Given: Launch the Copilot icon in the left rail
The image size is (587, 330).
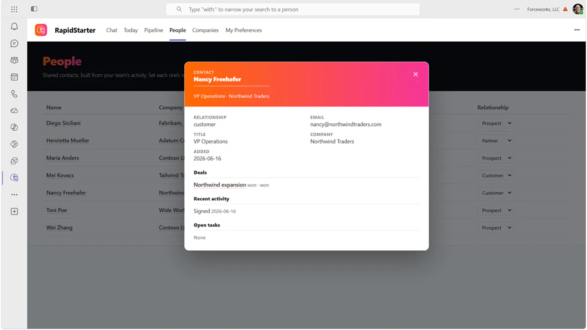Looking at the screenshot, I should [14, 127].
